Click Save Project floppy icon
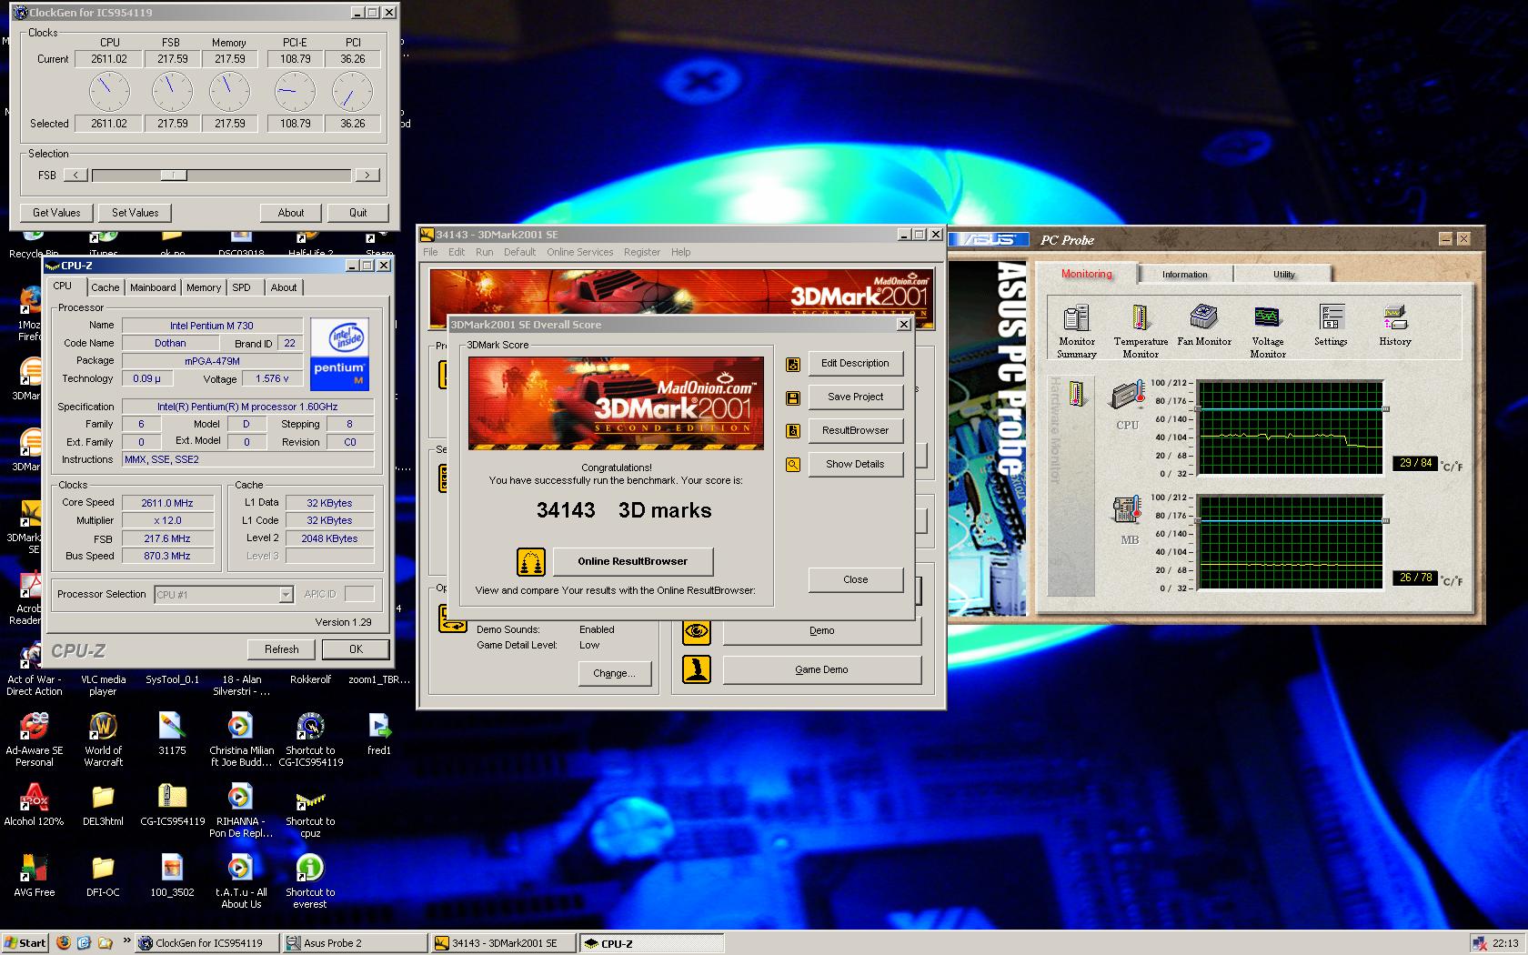1528x955 pixels. click(793, 397)
